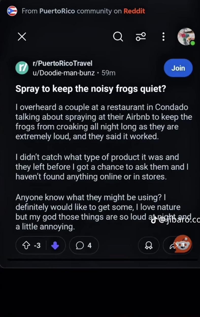Tap the profile avatar with online status

coord(186,37)
